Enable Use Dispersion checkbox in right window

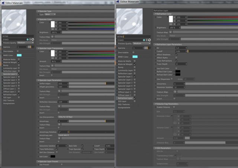[172, 79]
